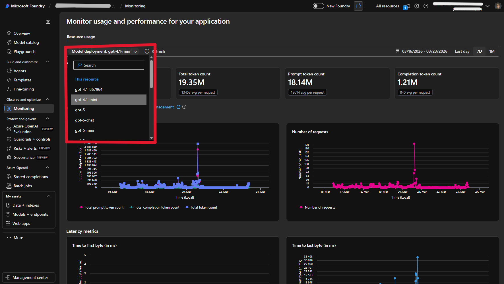Choose gpt-5 deployment

(109, 110)
